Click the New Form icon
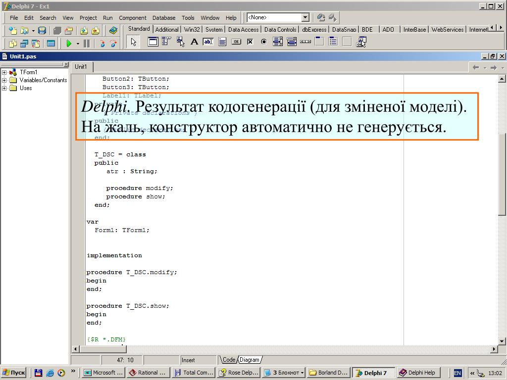 coord(51,44)
